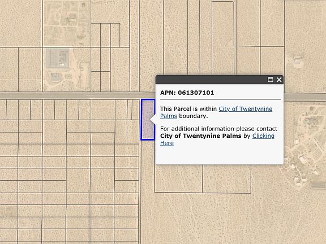Open the City of Twentynine Palms link
The width and height of the screenshot is (326, 244).
216,112
